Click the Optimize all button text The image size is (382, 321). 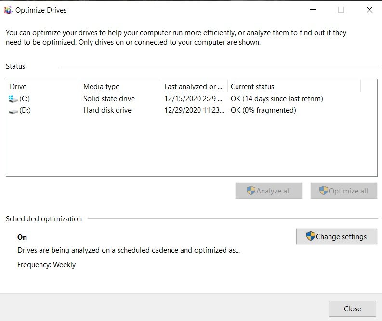click(x=348, y=191)
